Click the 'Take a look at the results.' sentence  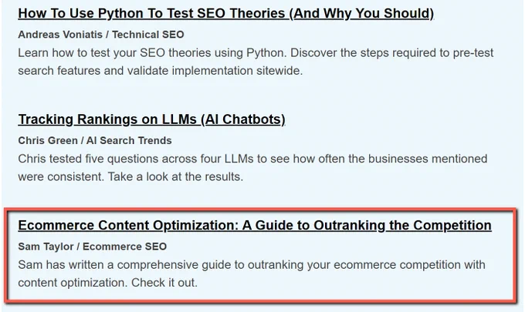coord(175,176)
